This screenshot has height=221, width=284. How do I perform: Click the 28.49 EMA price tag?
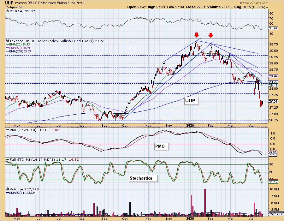pyautogui.click(x=273, y=76)
